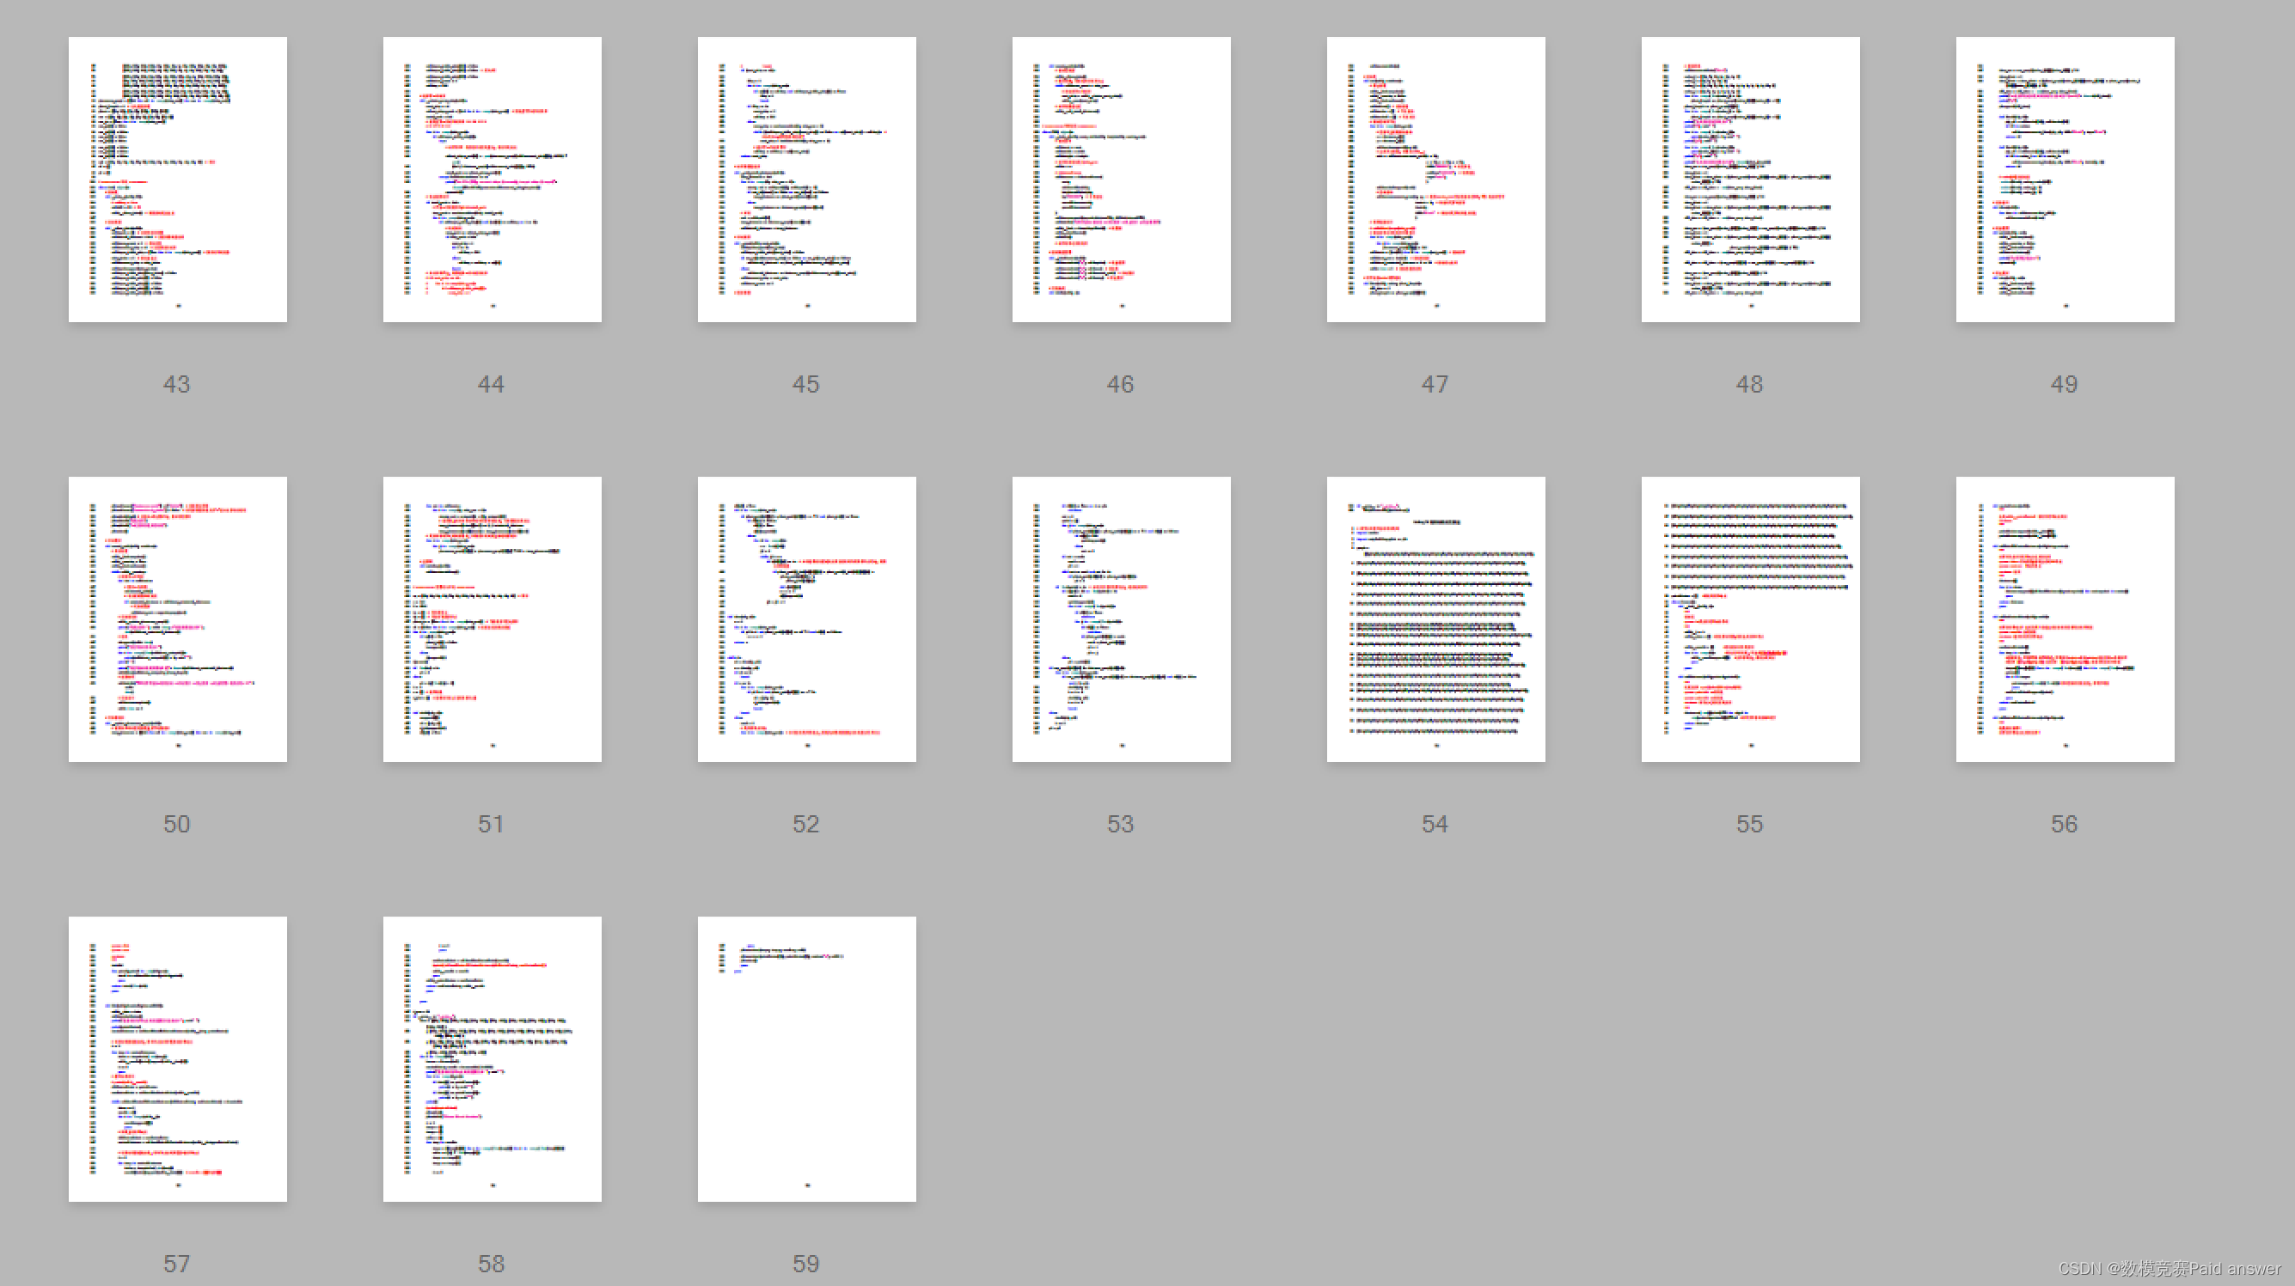Jump to page 58 thumbnail
2295x1286 pixels.
click(x=492, y=1059)
